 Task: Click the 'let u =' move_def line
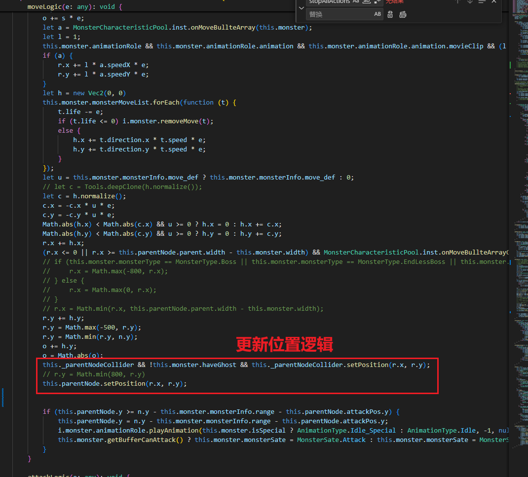tap(198, 178)
